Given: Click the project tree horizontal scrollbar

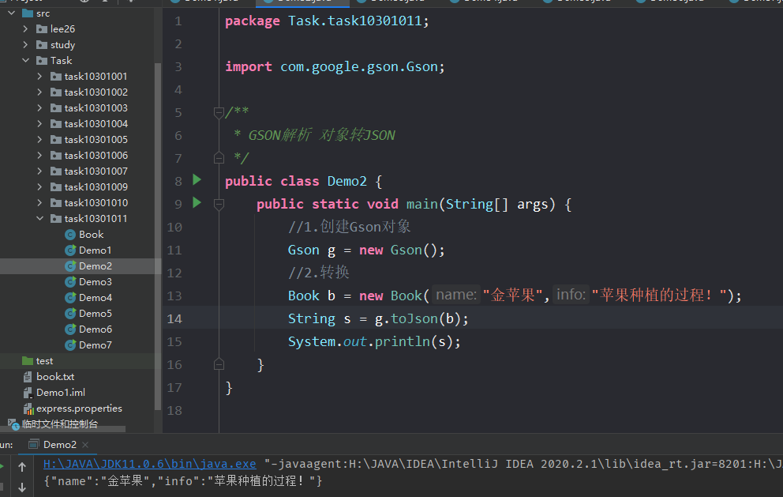Looking at the screenshot, I should click(62, 429).
